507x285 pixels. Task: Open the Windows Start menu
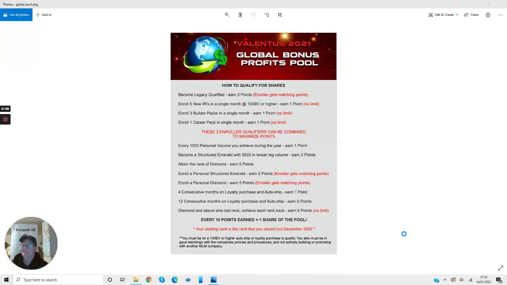tap(6, 280)
